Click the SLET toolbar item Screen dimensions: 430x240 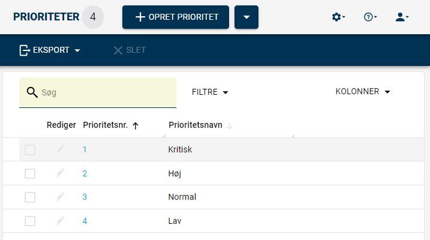click(130, 50)
